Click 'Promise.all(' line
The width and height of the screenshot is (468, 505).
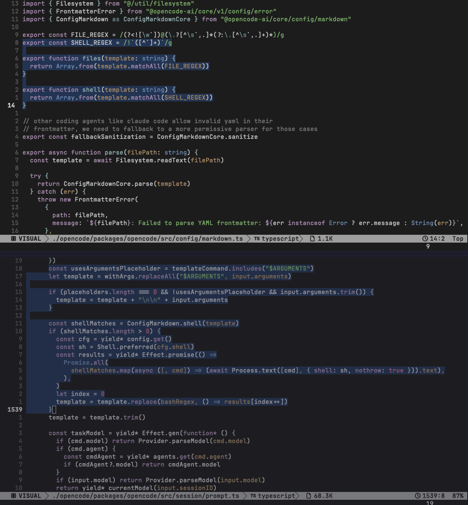86,362
